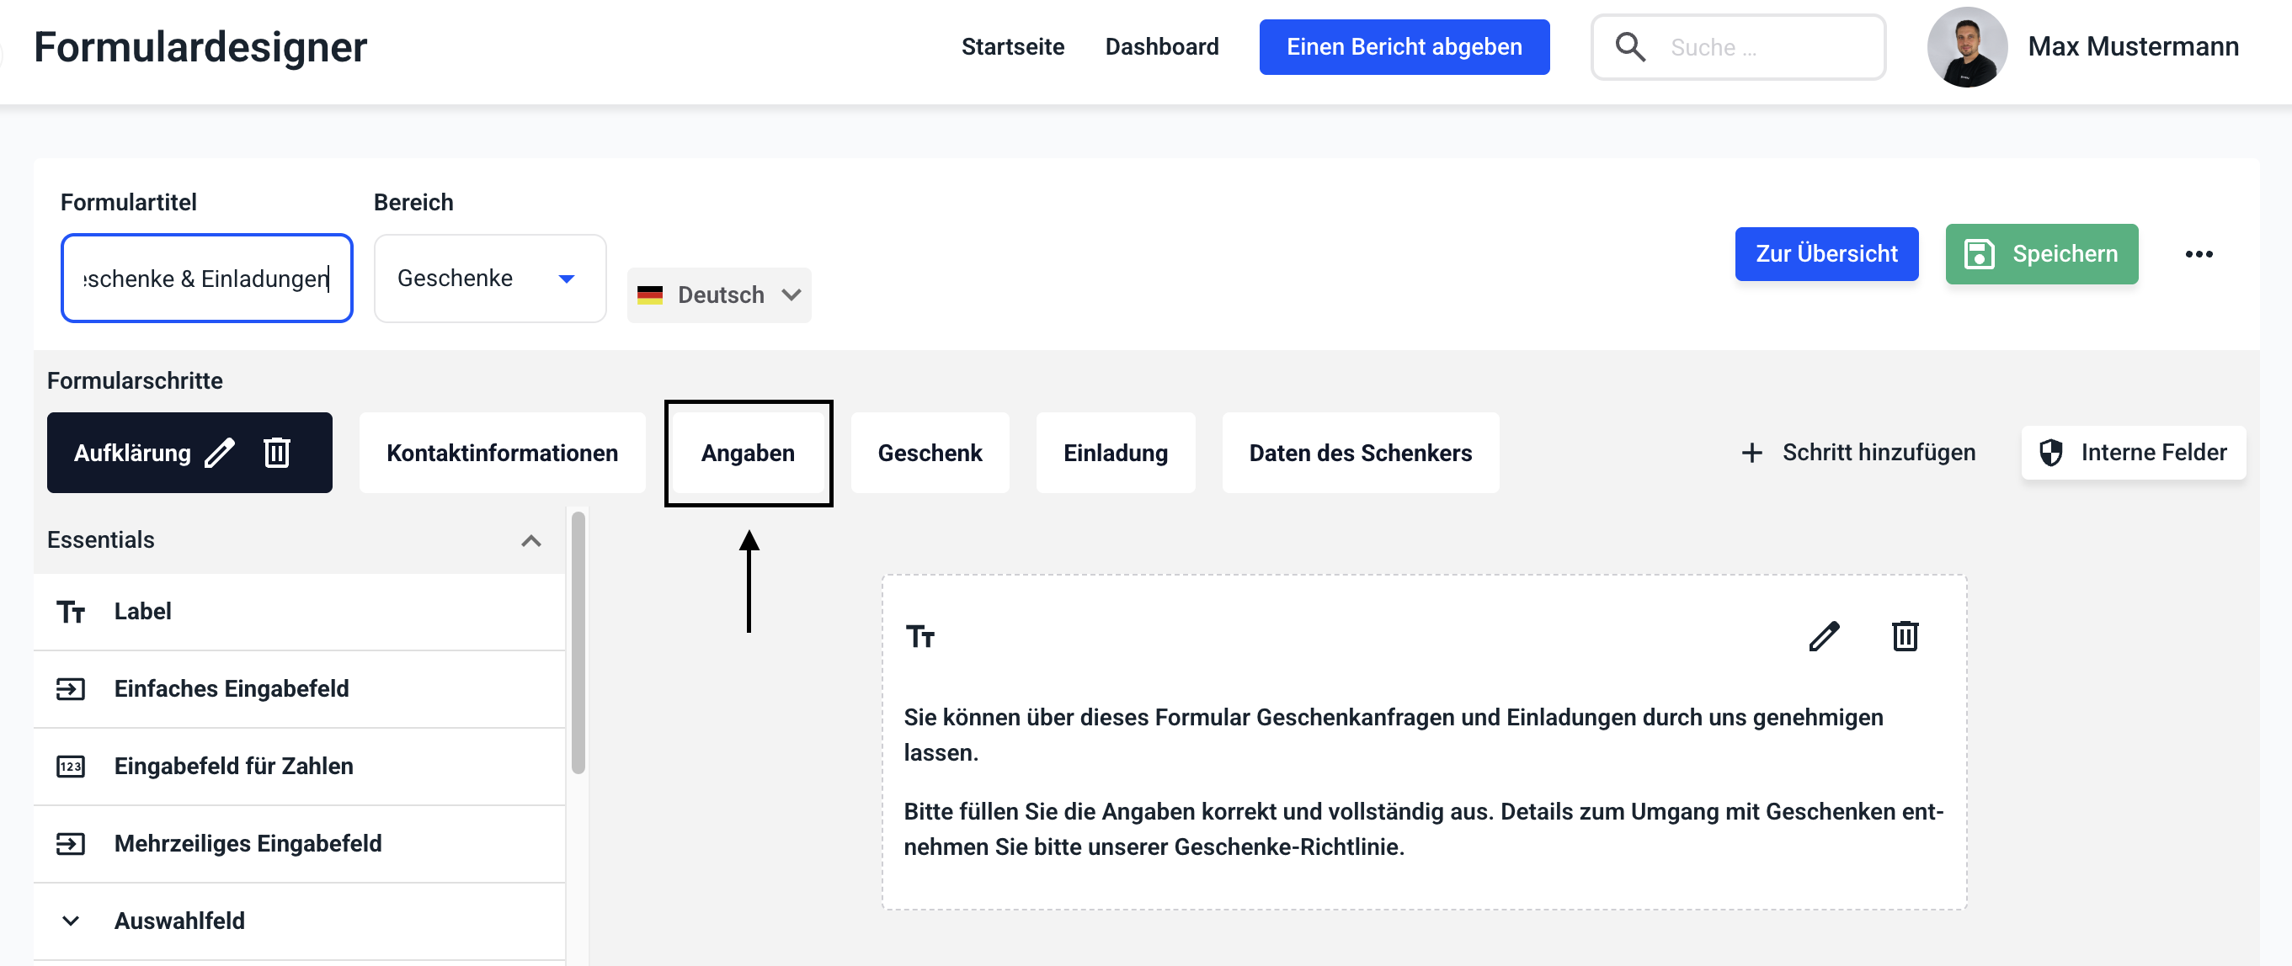Screen dimensions: 2292x966
Task: Click the Formulartitel input field
Action: click(x=206, y=279)
